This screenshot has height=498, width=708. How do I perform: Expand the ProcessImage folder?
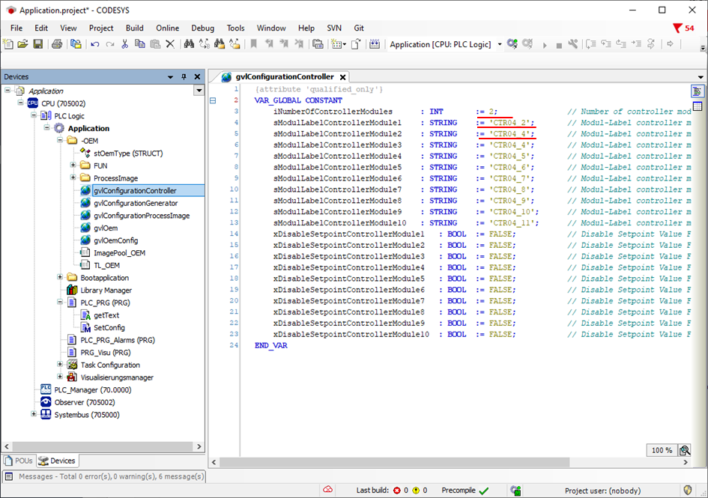(x=73, y=178)
